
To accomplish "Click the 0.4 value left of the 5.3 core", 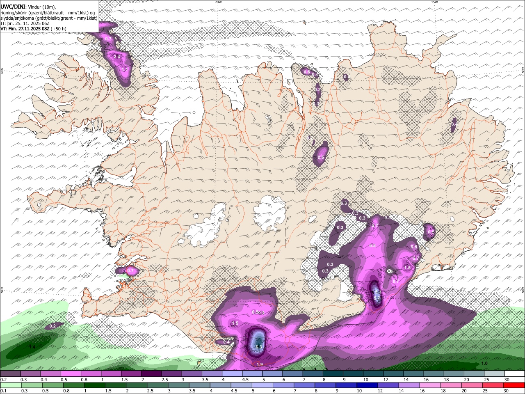I will click(226, 342).
